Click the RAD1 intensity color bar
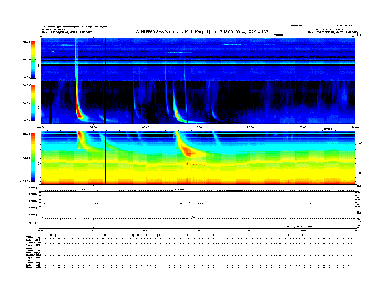383x296 pixels. pos(33,103)
